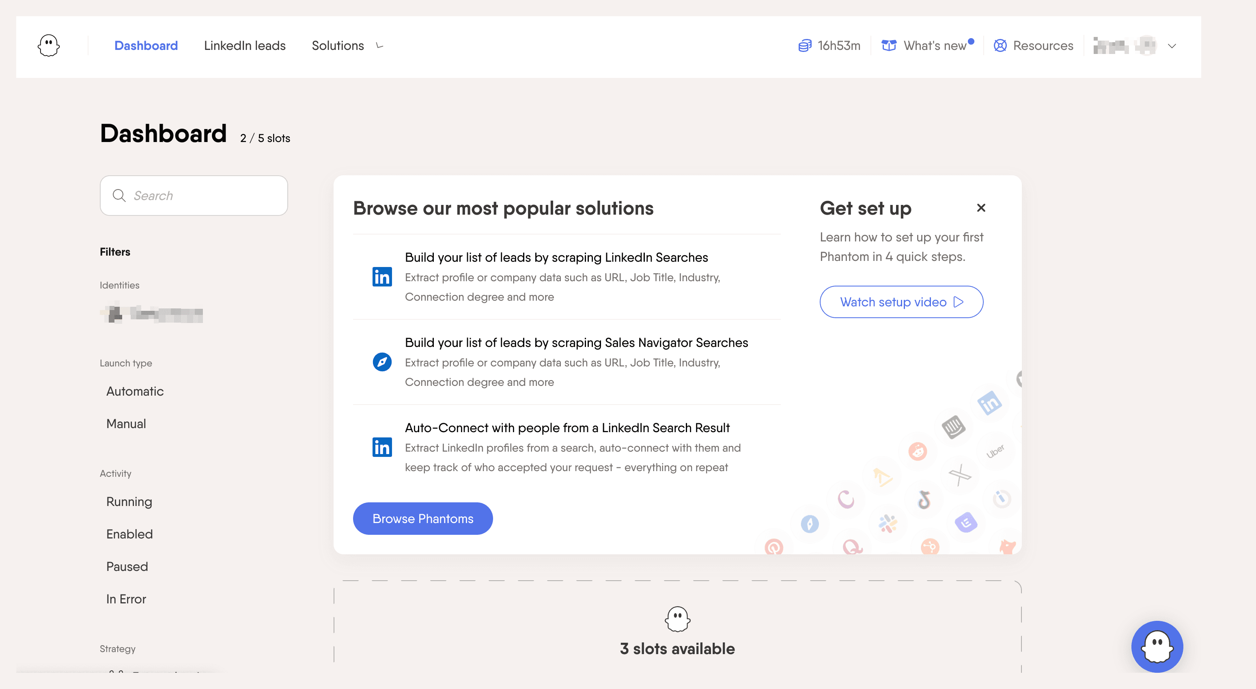Click 3 slots available text
The height and width of the screenshot is (689, 1256).
(677, 648)
